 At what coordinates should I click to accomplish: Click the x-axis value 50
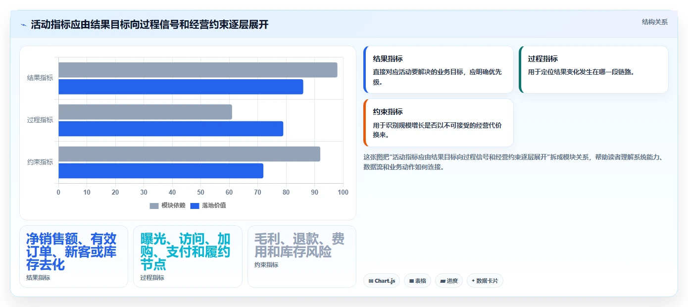[x=201, y=192]
